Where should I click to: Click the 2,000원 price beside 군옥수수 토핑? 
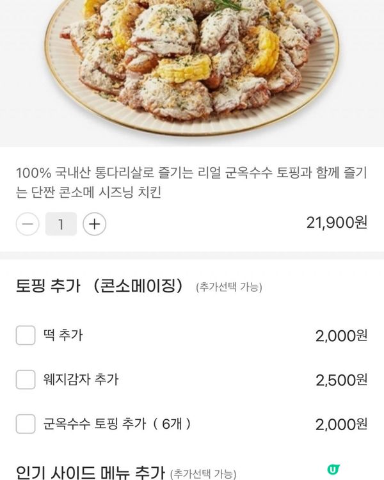[341, 424]
